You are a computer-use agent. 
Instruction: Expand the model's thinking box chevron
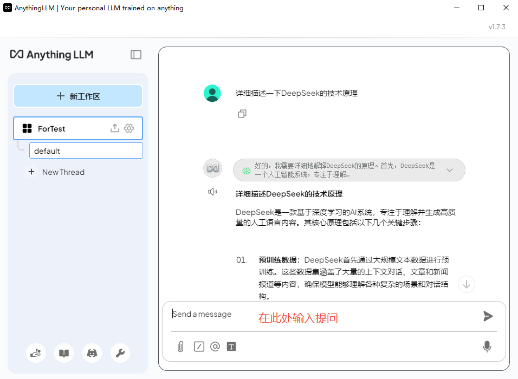[450, 170]
